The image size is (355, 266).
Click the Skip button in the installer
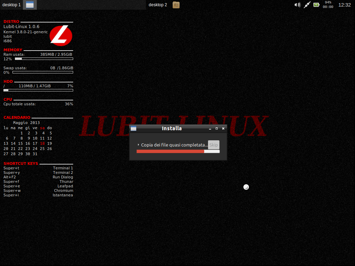point(213,145)
